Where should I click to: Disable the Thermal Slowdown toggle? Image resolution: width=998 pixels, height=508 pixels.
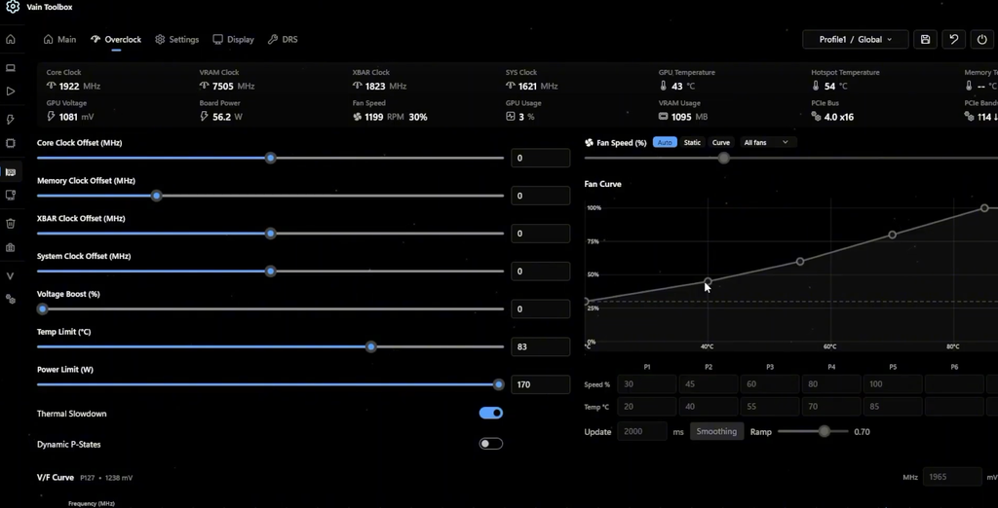491,414
